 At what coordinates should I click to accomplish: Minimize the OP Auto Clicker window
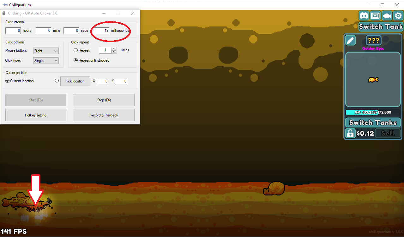104,13
